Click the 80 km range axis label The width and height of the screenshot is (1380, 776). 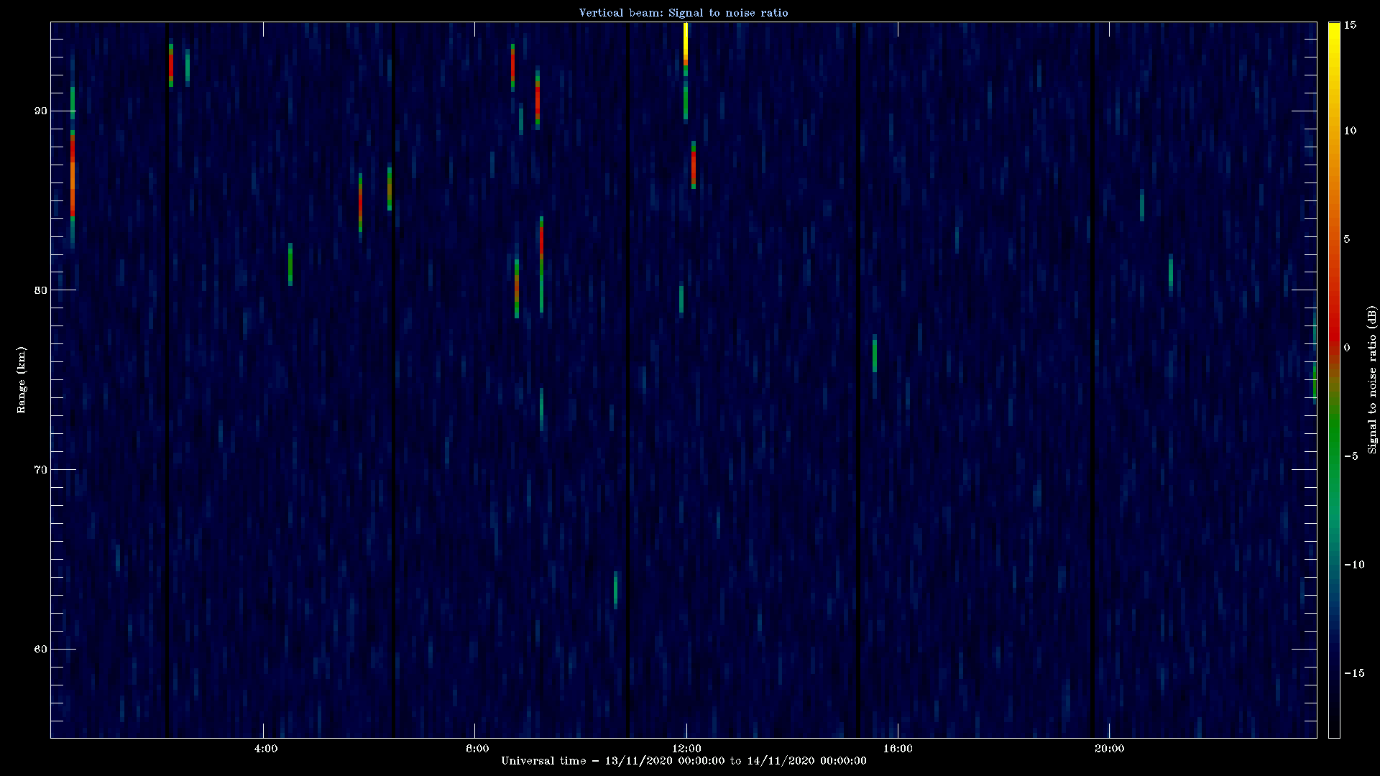pos(40,290)
